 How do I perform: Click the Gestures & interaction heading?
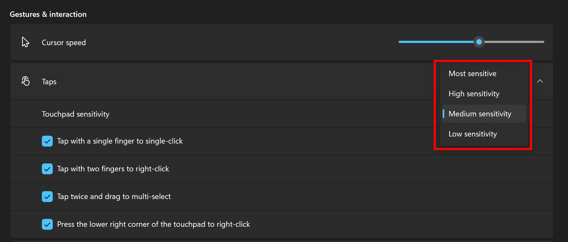48,14
